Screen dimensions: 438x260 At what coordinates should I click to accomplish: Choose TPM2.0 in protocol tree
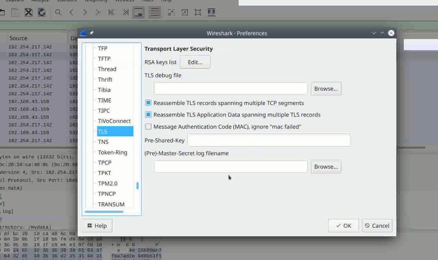coord(108,183)
